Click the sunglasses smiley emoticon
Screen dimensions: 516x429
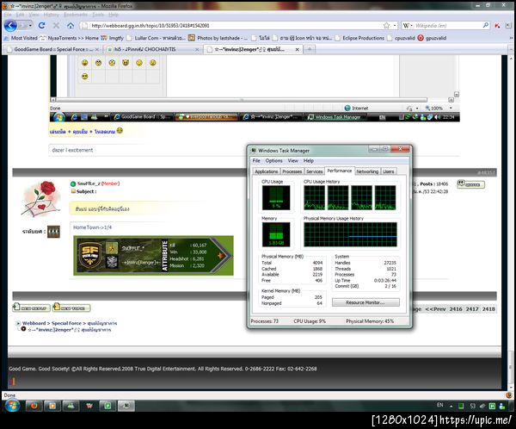click(85, 77)
